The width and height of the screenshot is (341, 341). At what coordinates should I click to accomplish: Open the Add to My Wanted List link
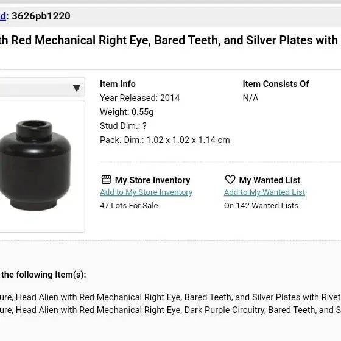coord(264,192)
